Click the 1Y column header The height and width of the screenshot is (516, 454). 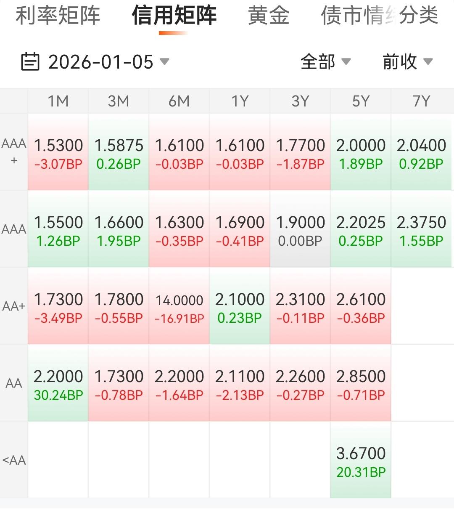point(240,101)
